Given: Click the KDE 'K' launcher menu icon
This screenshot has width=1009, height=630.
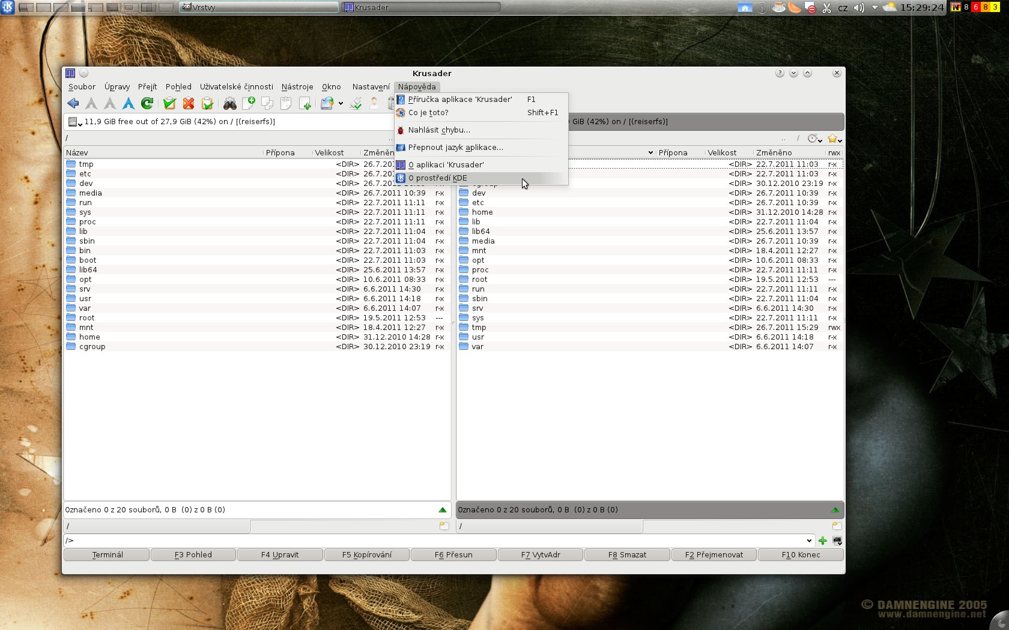Looking at the screenshot, I should point(7,7).
